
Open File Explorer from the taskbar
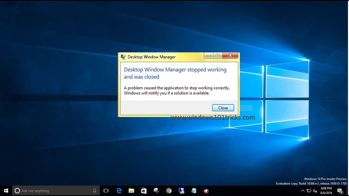click(131, 191)
